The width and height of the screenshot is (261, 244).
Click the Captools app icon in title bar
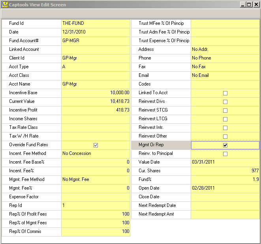pos(5,5)
